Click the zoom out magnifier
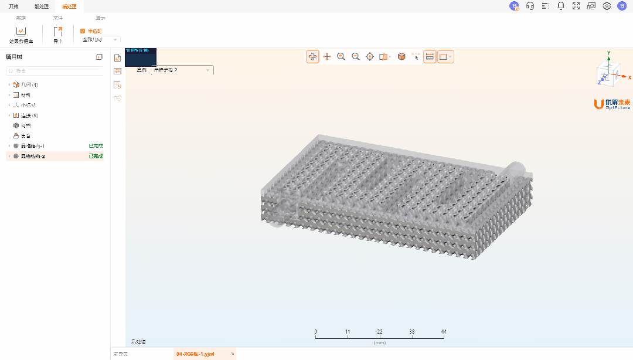Viewport: 633px width, 360px height. coord(356,56)
